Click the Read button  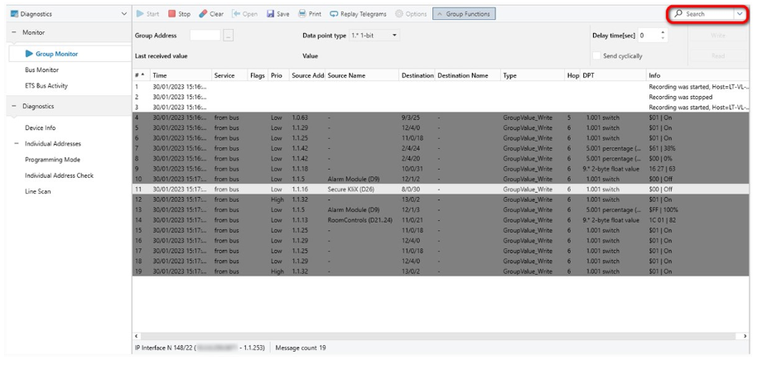pyautogui.click(x=717, y=55)
